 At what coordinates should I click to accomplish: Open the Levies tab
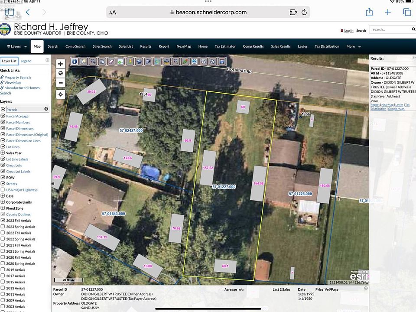302,46
